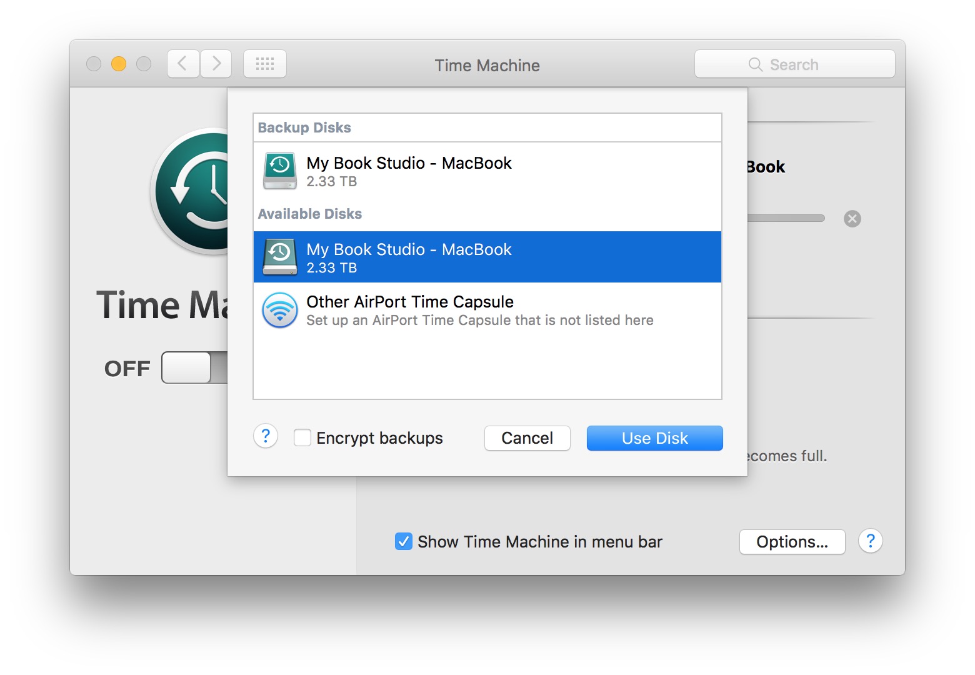Click the 2.33 TB size under Available Disks

[x=332, y=267]
